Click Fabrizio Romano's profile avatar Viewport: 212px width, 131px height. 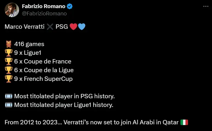pos(12,10)
